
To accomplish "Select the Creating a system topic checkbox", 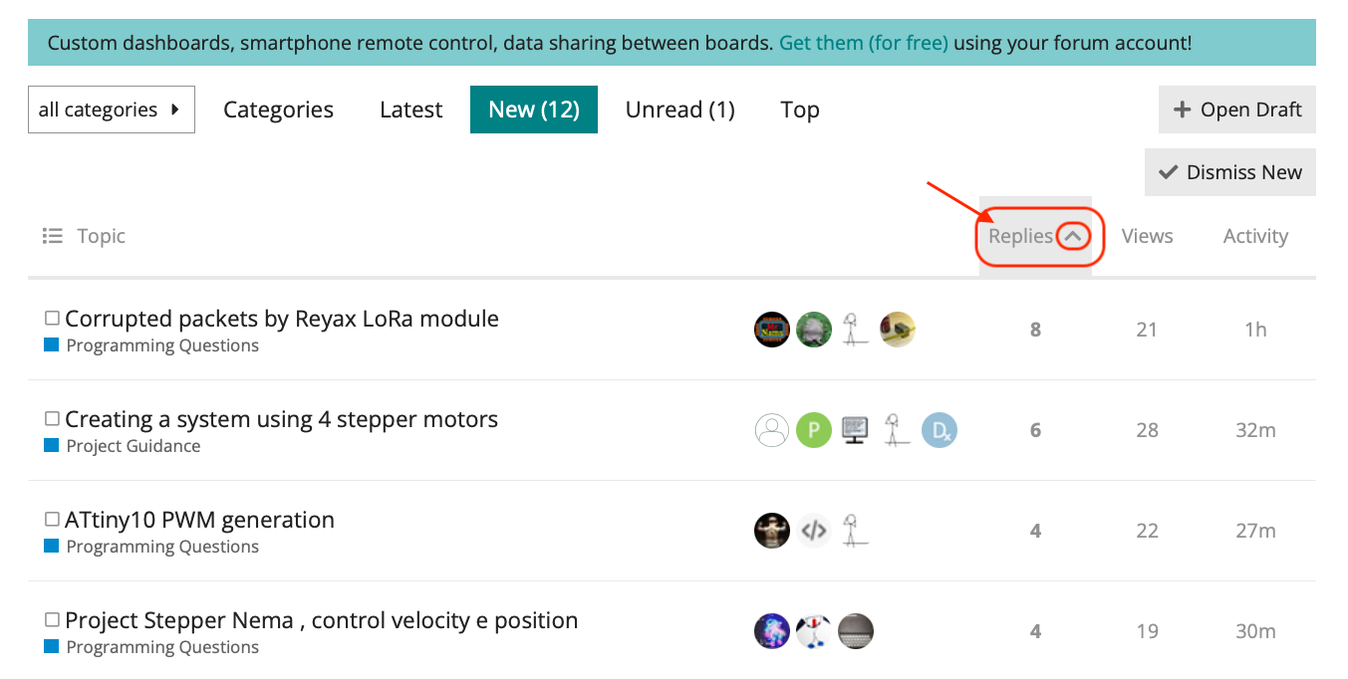I will (53, 419).
